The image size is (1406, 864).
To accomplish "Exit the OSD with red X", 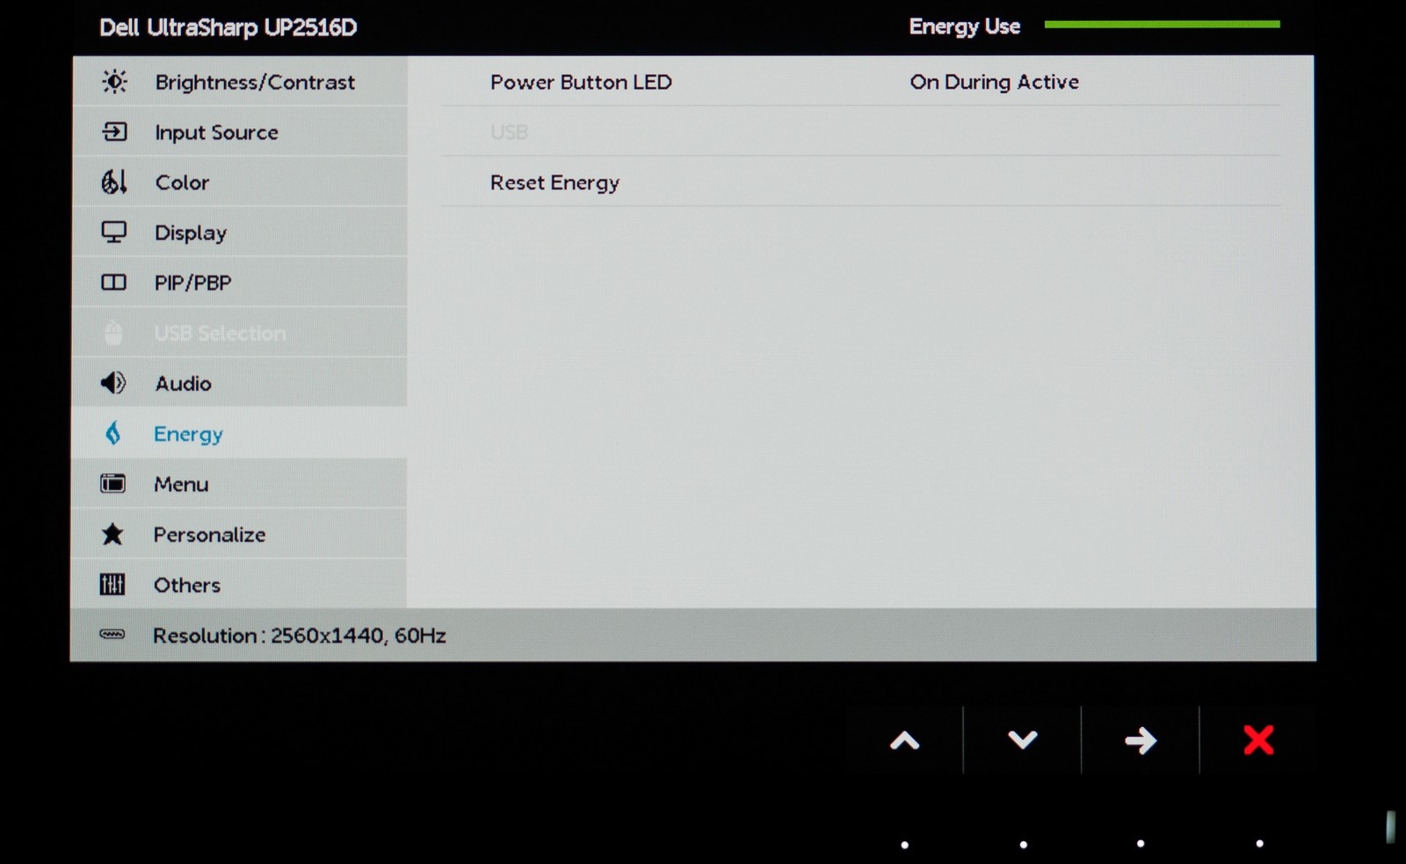I will pyautogui.click(x=1258, y=740).
